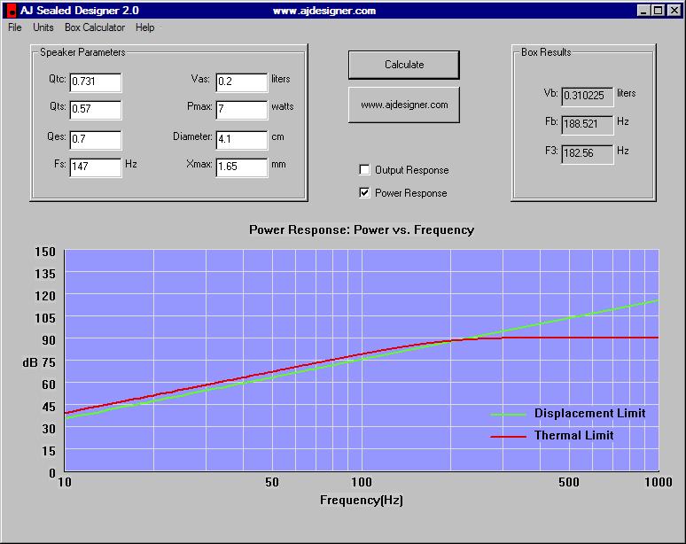Click into the Qtc input field
Screen dimensions: 686x544
point(96,82)
